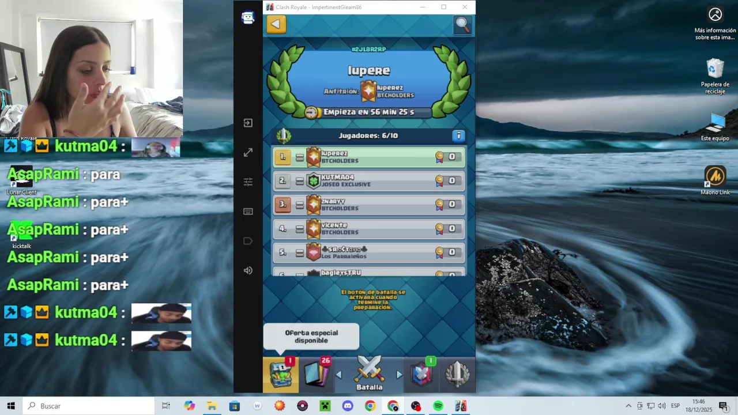Screen dimensions: 738x415
Task: Click the emulator volume speaker icon
Action: (x=248, y=270)
